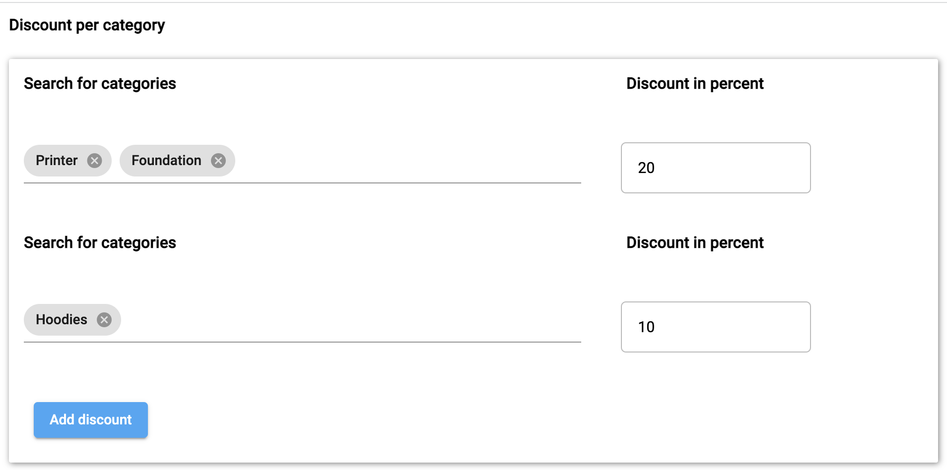Screen dimensions: 947x470
Task: Focus the discount field containing 20
Action: point(715,168)
